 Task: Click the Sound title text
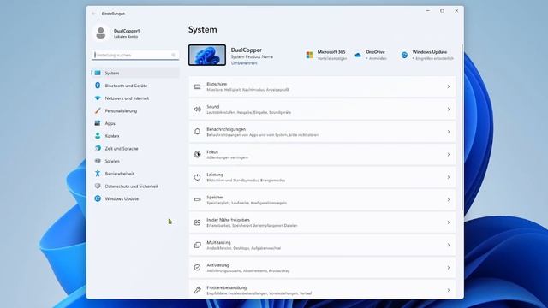[213, 106]
